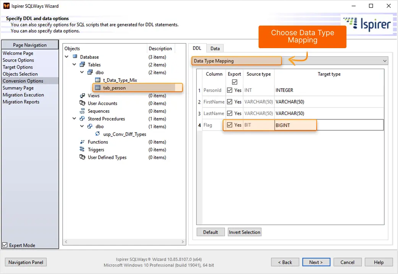Go to Objects Selection in navigation
Screen dimensions: 398x274
pyautogui.click(x=20, y=74)
